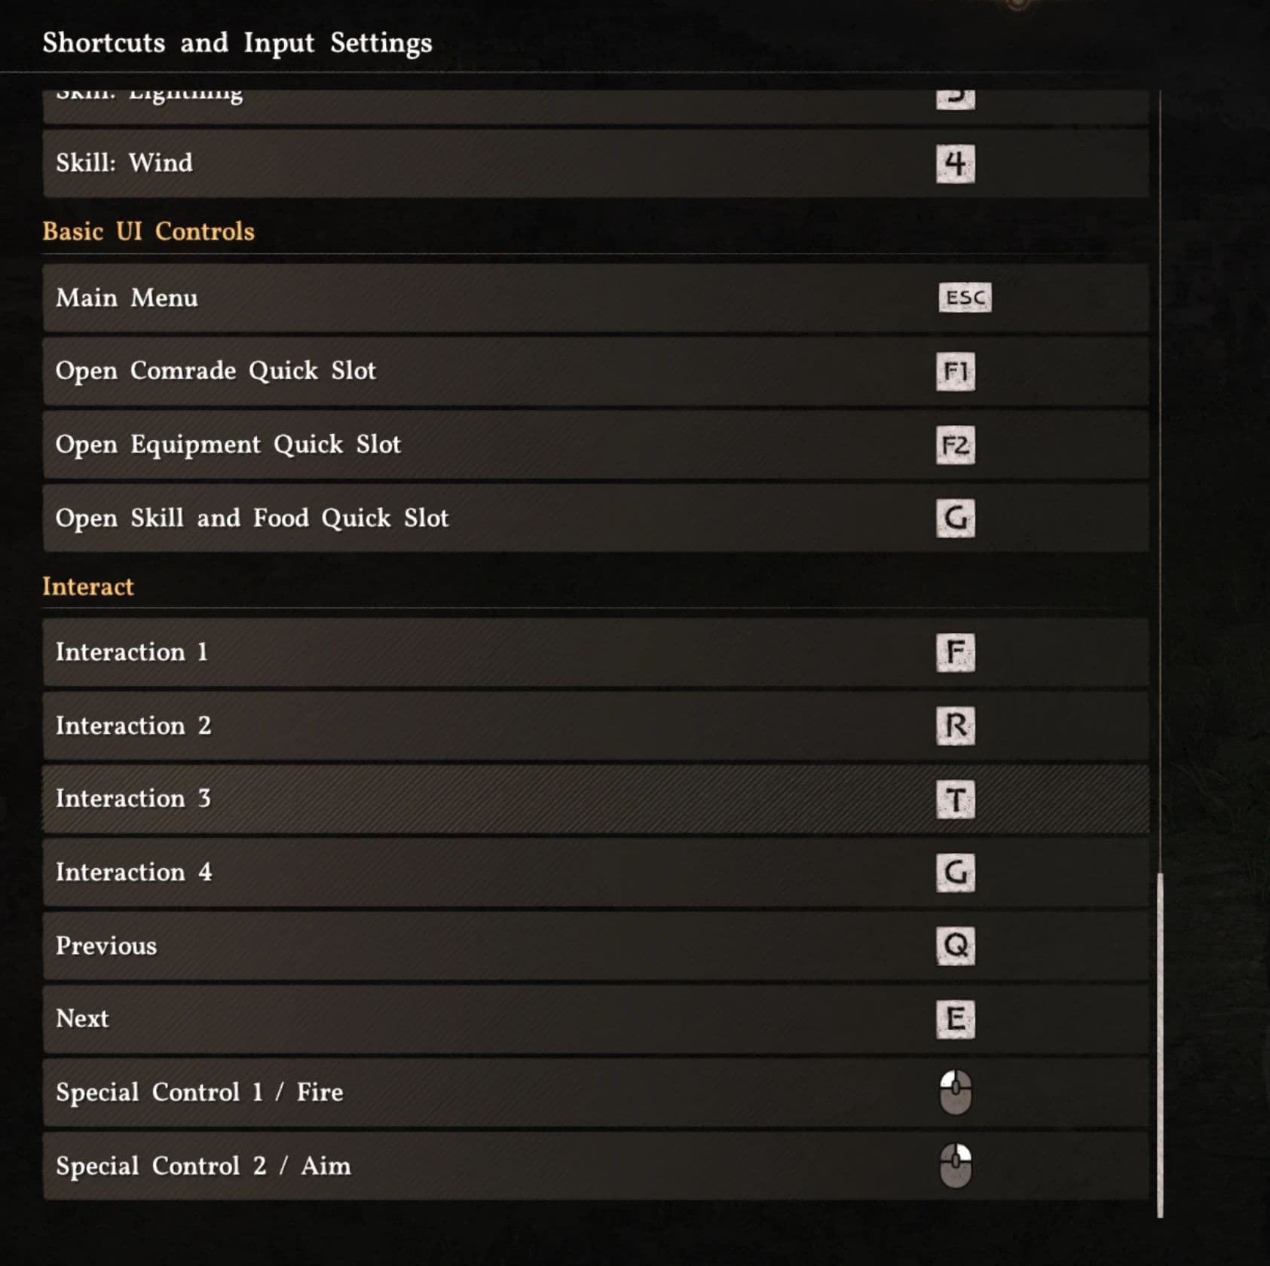The image size is (1270, 1266).
Task: Click the R key icon for Interaction 2
Action: [x=955, y=726]
